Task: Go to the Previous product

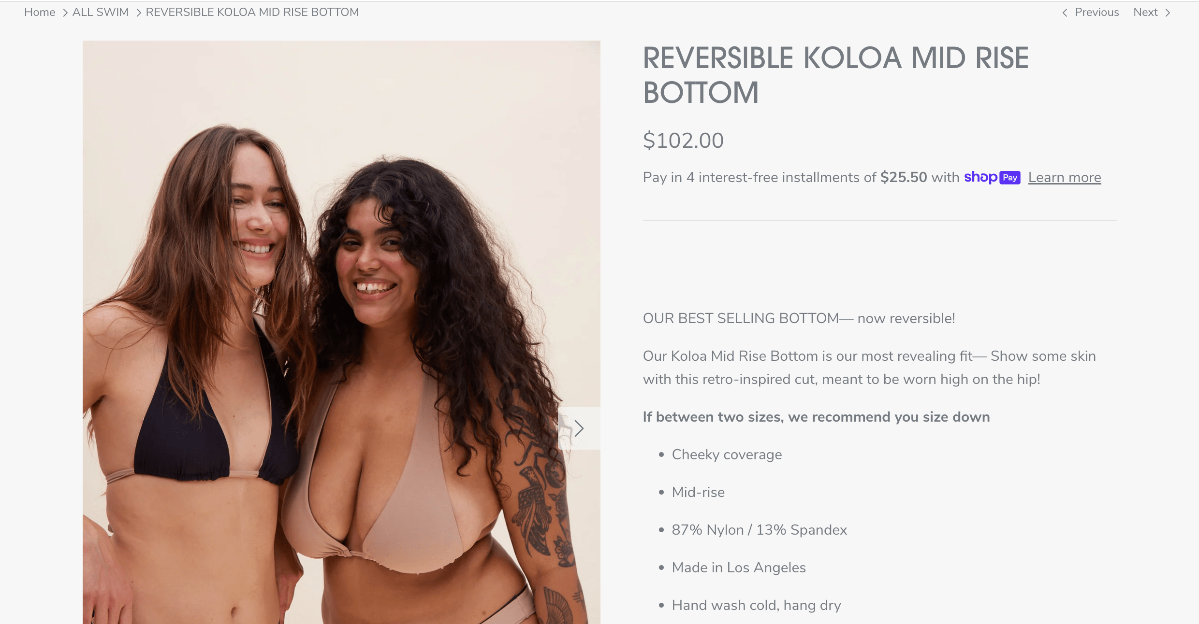Action: coord(1097,12)
